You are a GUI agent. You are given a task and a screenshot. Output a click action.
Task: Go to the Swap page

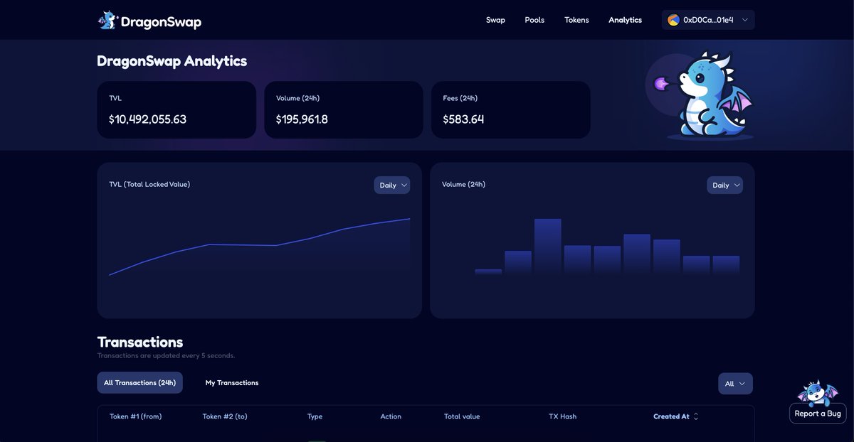pos(495,20)
